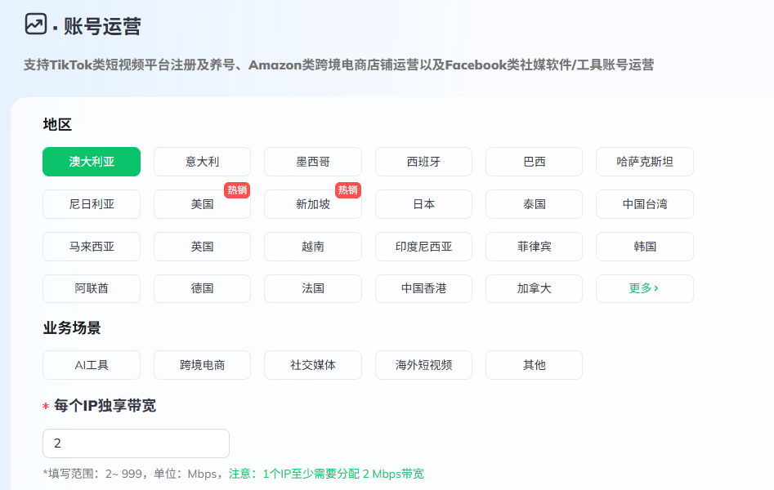Select 加拿大 region
The width and height of the screenshot is (774, 490).
pyautogui.click(x=534, y=288)
